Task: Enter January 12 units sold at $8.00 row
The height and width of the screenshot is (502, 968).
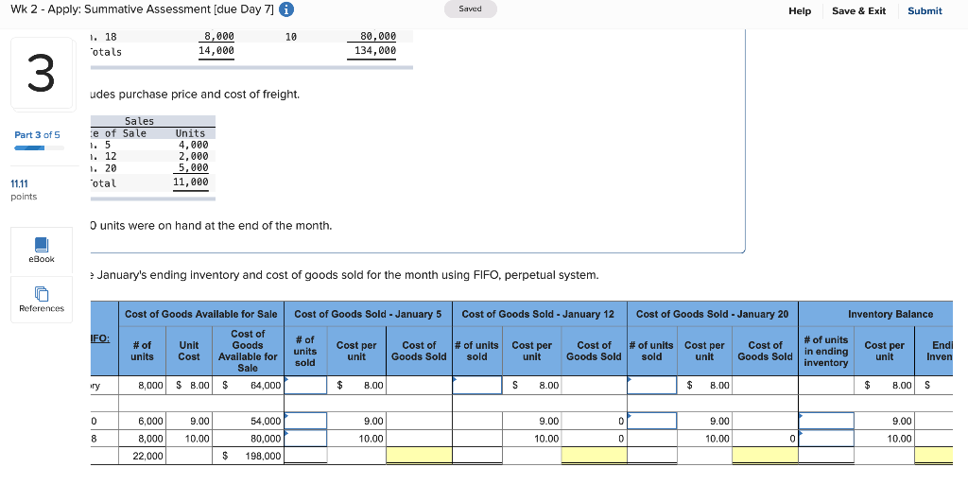Action: point(477,386)
